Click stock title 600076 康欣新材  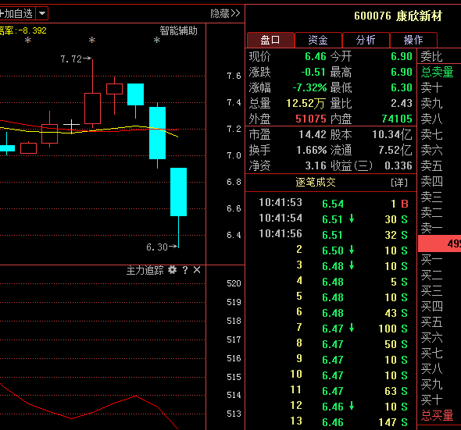398,16
